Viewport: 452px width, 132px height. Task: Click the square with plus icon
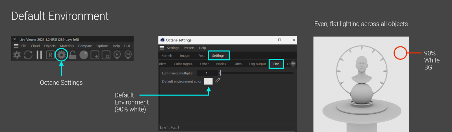point(95,55)
